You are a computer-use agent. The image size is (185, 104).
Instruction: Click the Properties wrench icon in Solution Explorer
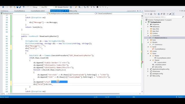coord(170,14)
